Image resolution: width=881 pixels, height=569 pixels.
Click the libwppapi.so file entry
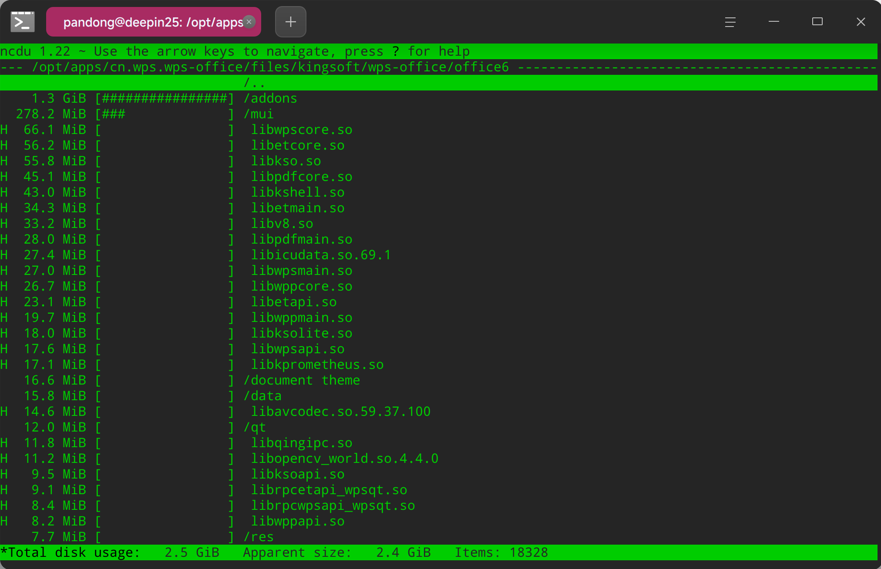pos(298,521)
